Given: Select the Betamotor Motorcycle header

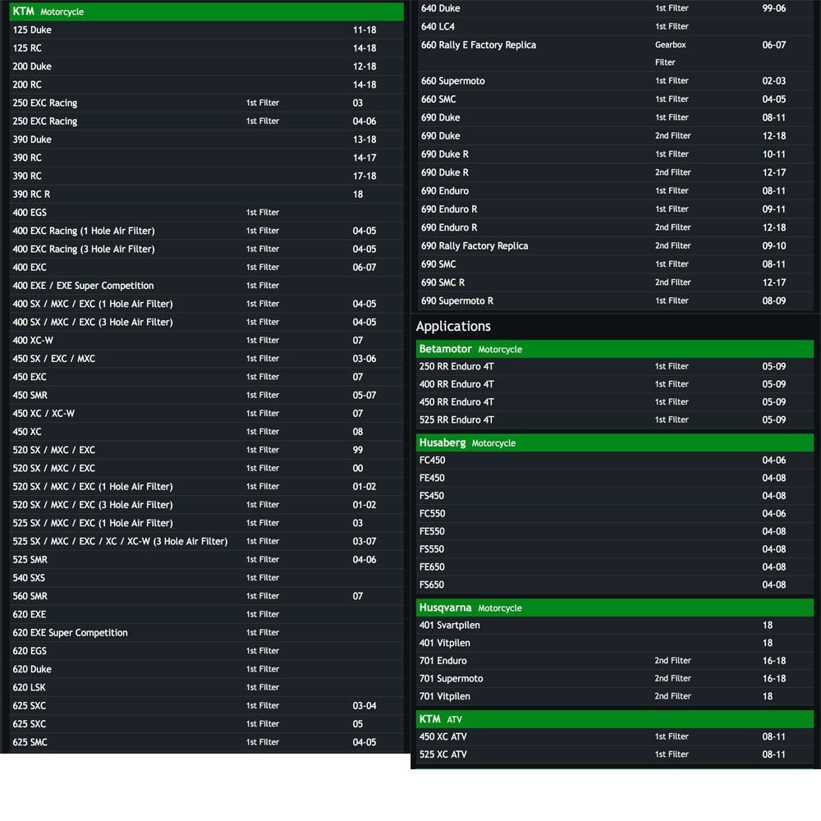Looking at the screenshot, I should (615, 349).
